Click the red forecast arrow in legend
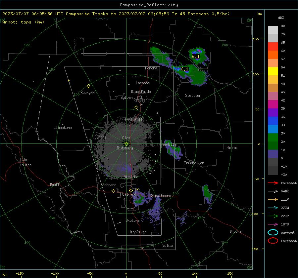Image resolution: width=298 pixels, height=278 pixels. click(x=273, y=183)
